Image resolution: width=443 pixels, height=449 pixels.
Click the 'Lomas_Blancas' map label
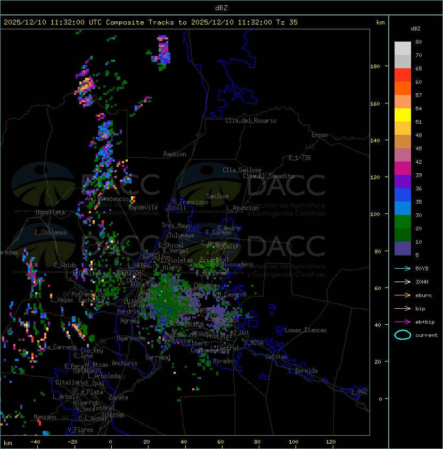coord(306,330)
